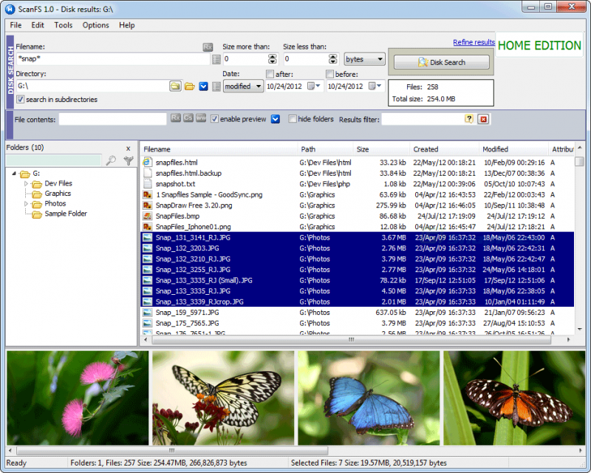Check the hide folders checkbox

pos(293,119)
